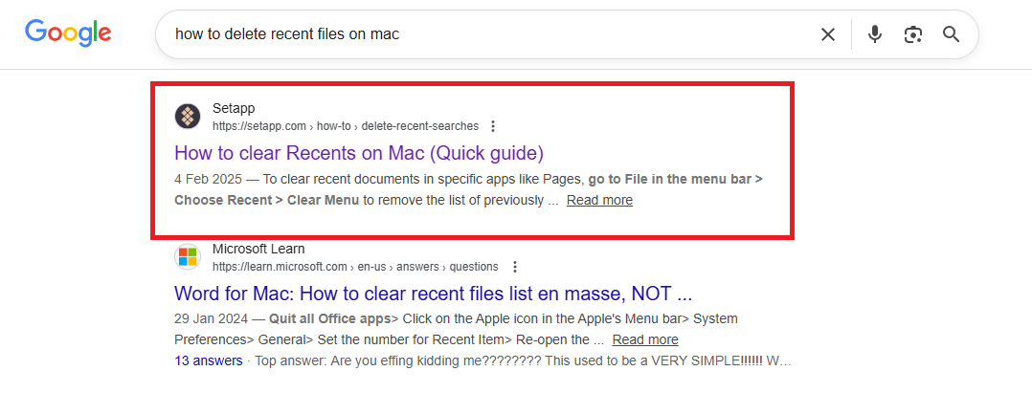This screenshot has height=393, width=1032.
Task: Open 'Word for Mac: How to clear recent files' result
Action: (x=433, y=293)
